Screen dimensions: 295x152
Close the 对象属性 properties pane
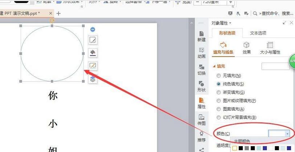click(291, 23)
